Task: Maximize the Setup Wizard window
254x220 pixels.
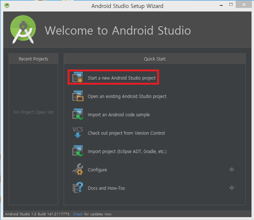Action: click(231, 5)
